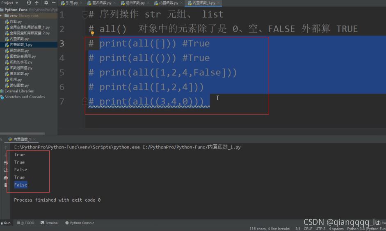Open 内置函数.py in the project tree
The width and height of the screenshot is (386, 231).
19,39
